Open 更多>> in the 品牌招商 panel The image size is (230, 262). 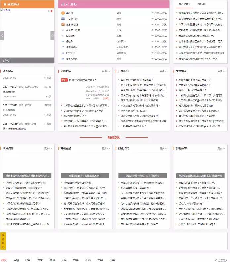coord(106,71)
